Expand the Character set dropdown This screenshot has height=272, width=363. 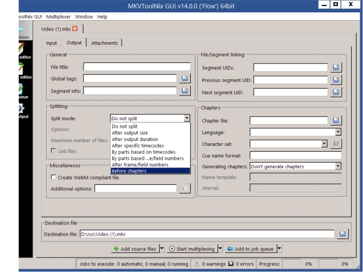click(x=324, y=144)
